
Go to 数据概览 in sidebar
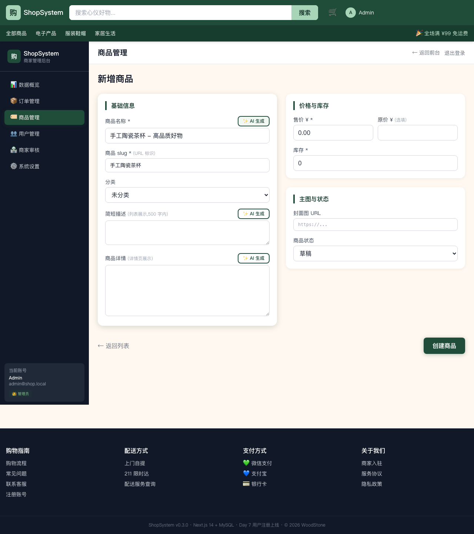[x=44, y=85]
